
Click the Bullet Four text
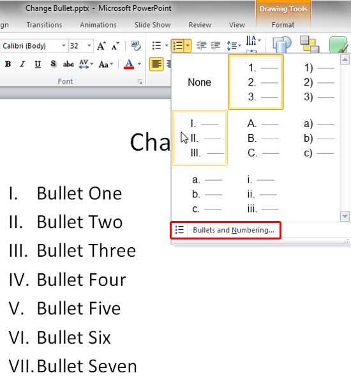click(x=82, y=280)
